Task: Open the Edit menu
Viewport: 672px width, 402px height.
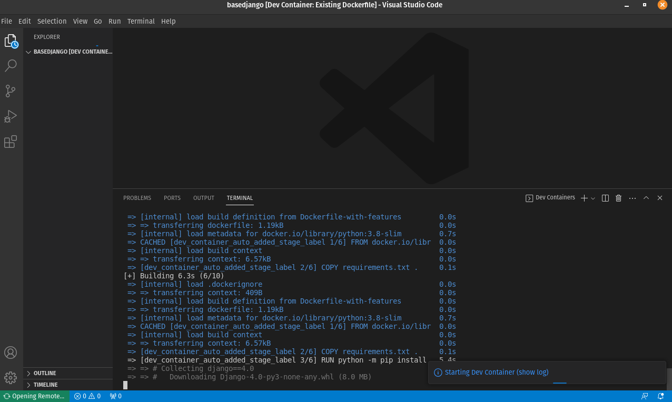Action: [25, 21]
